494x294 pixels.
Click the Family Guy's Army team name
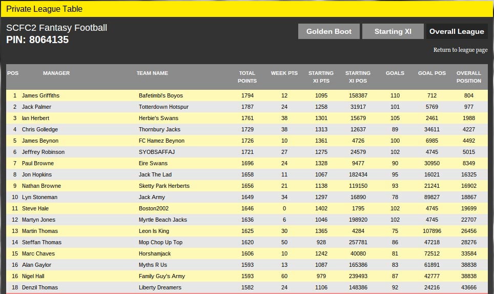coord(161,276)
